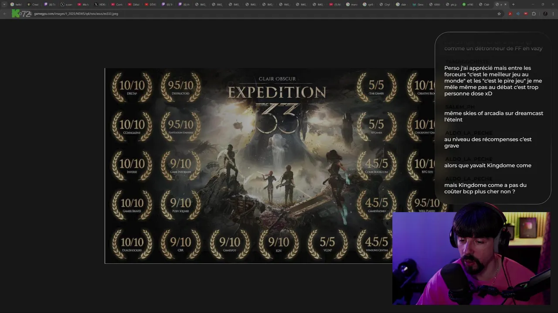
Task: Switch to the 'x.com' browser tab
Action: 67,4
